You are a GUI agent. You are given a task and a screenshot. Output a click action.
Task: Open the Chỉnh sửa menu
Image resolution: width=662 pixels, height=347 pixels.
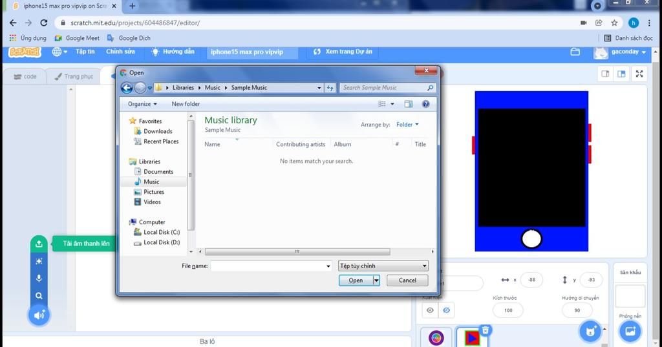[120, 52]
